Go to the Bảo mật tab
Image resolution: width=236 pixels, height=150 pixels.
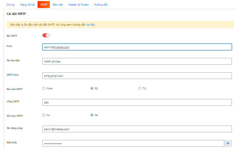pos(58,5)
